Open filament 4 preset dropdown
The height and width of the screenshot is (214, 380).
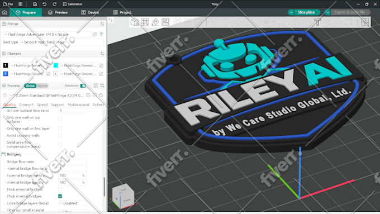[79, 74]
